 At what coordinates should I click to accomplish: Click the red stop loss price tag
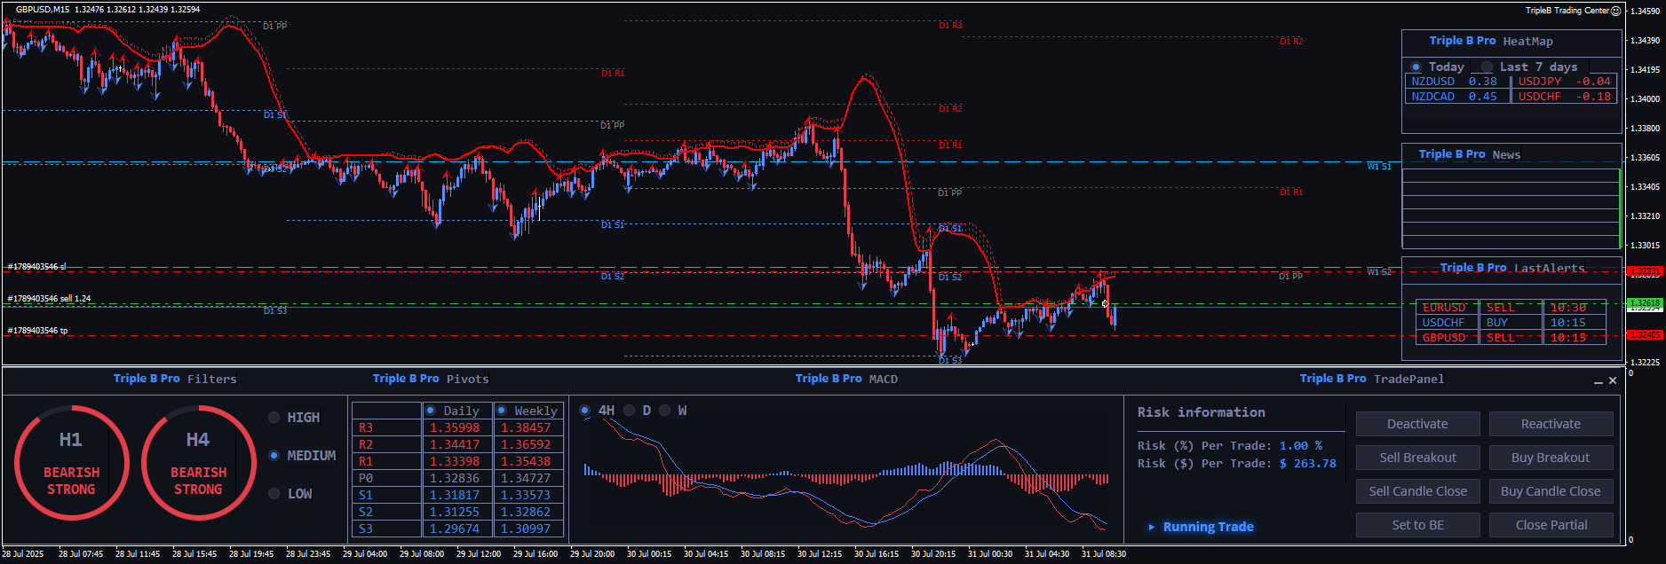[x=1644, y=271]
